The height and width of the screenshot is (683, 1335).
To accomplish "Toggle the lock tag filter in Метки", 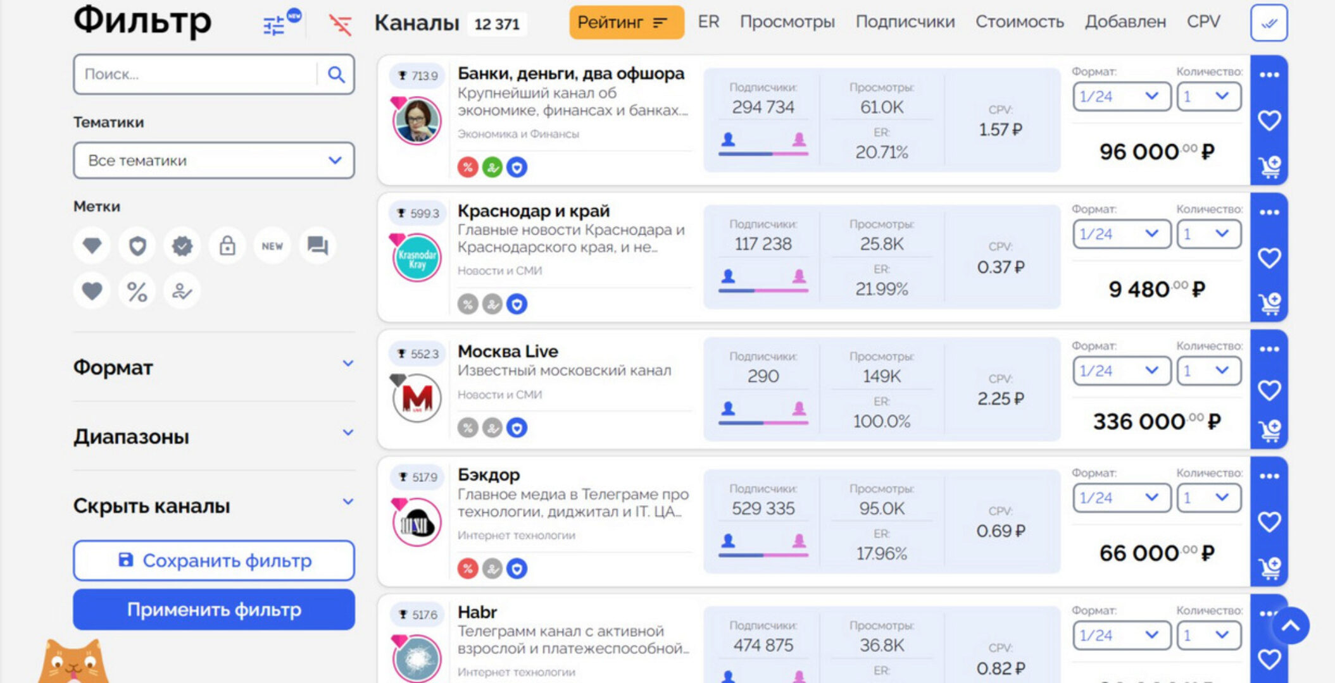I will click(x=227, y=245).
